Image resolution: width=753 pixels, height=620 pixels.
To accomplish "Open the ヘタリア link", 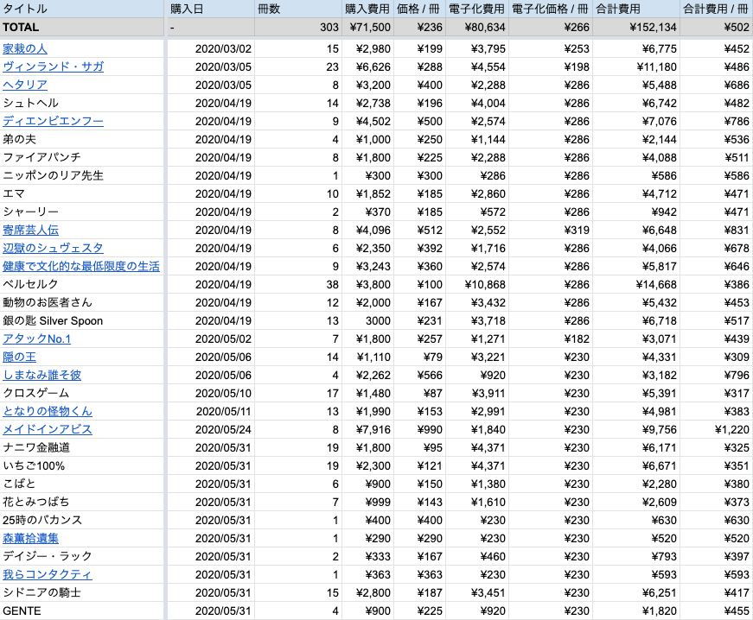I will 25,85.
